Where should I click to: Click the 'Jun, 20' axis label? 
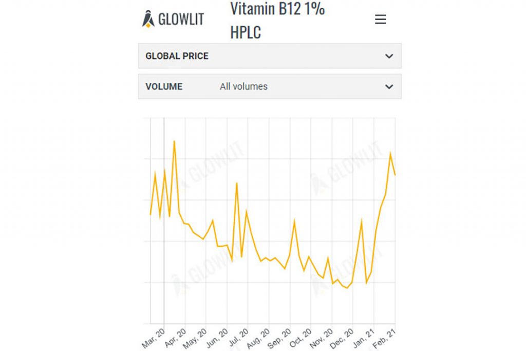[x=218, y=337]
